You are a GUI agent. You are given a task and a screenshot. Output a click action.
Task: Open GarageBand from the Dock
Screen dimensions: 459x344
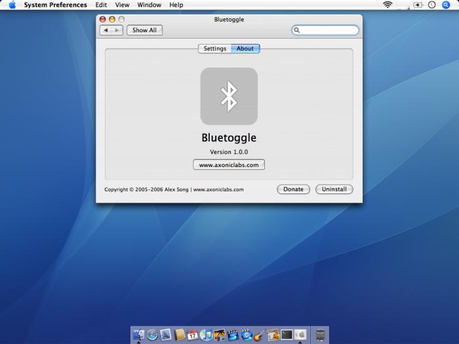[260, 335]
